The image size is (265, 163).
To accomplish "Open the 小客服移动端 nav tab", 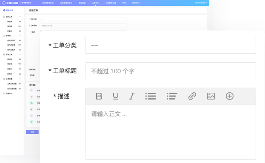I will (111, 3).
